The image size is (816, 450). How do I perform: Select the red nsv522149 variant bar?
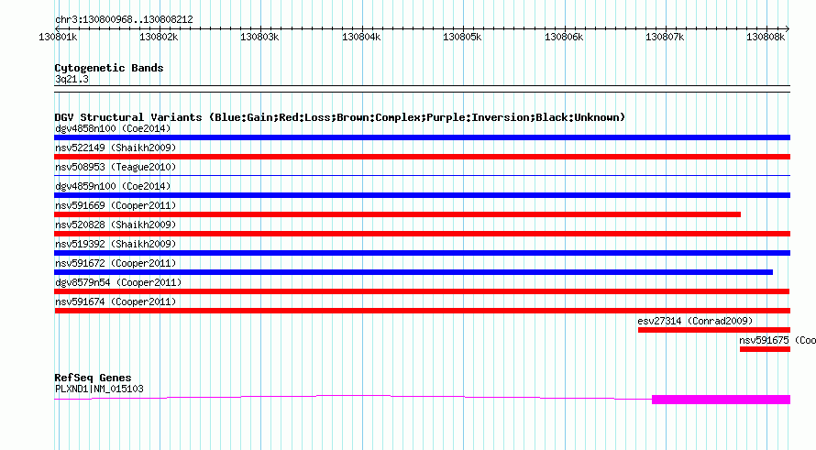[422, 157]
